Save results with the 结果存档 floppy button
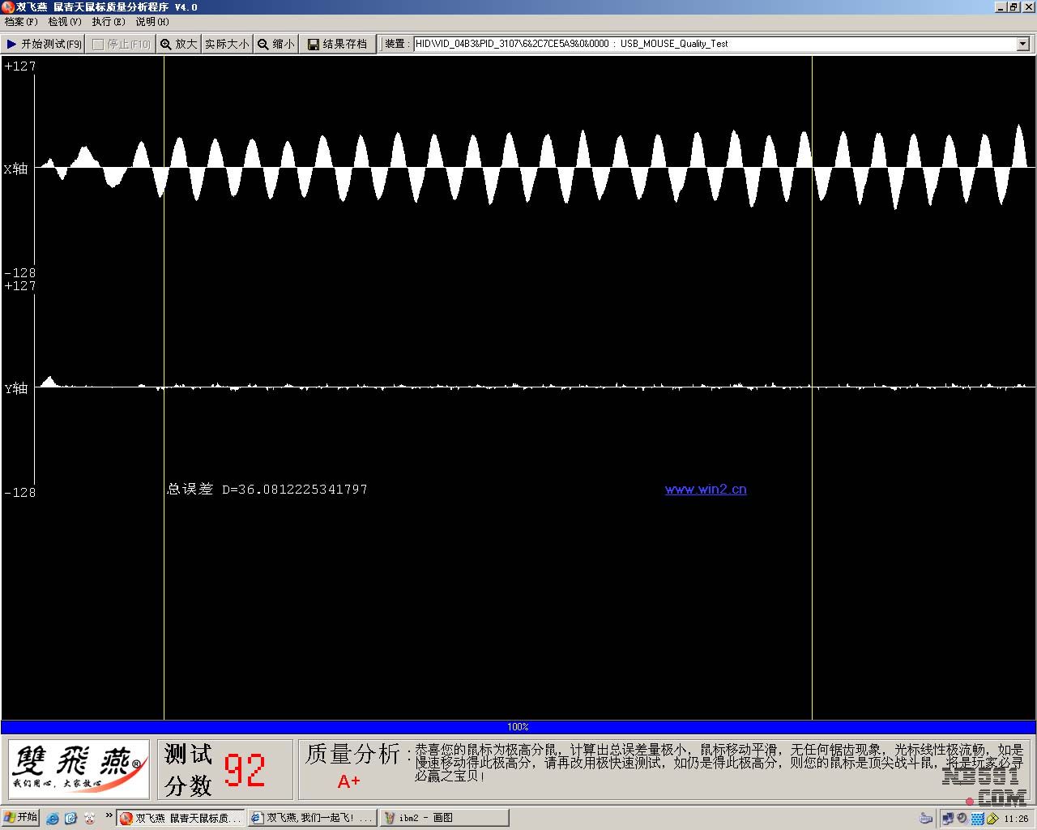 337,44
